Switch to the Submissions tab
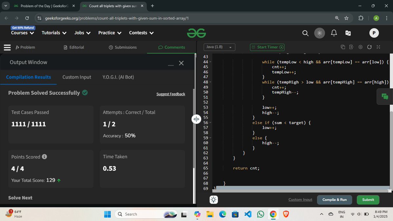The height and width of the screenshot is (221, 393). click(x=122, y=47)
